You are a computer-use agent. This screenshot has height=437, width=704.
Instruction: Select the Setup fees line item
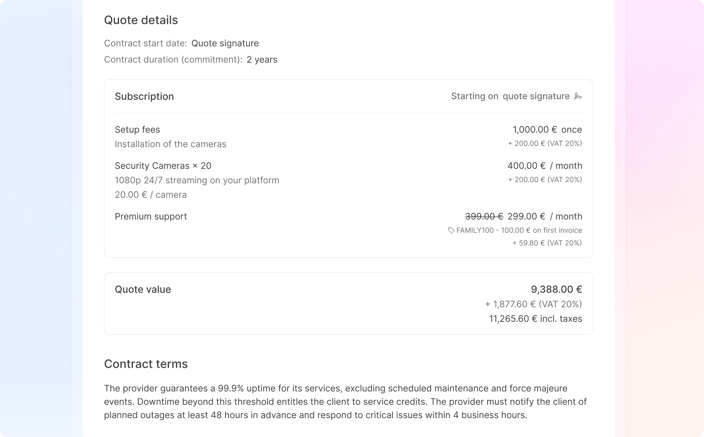point(137,130)
